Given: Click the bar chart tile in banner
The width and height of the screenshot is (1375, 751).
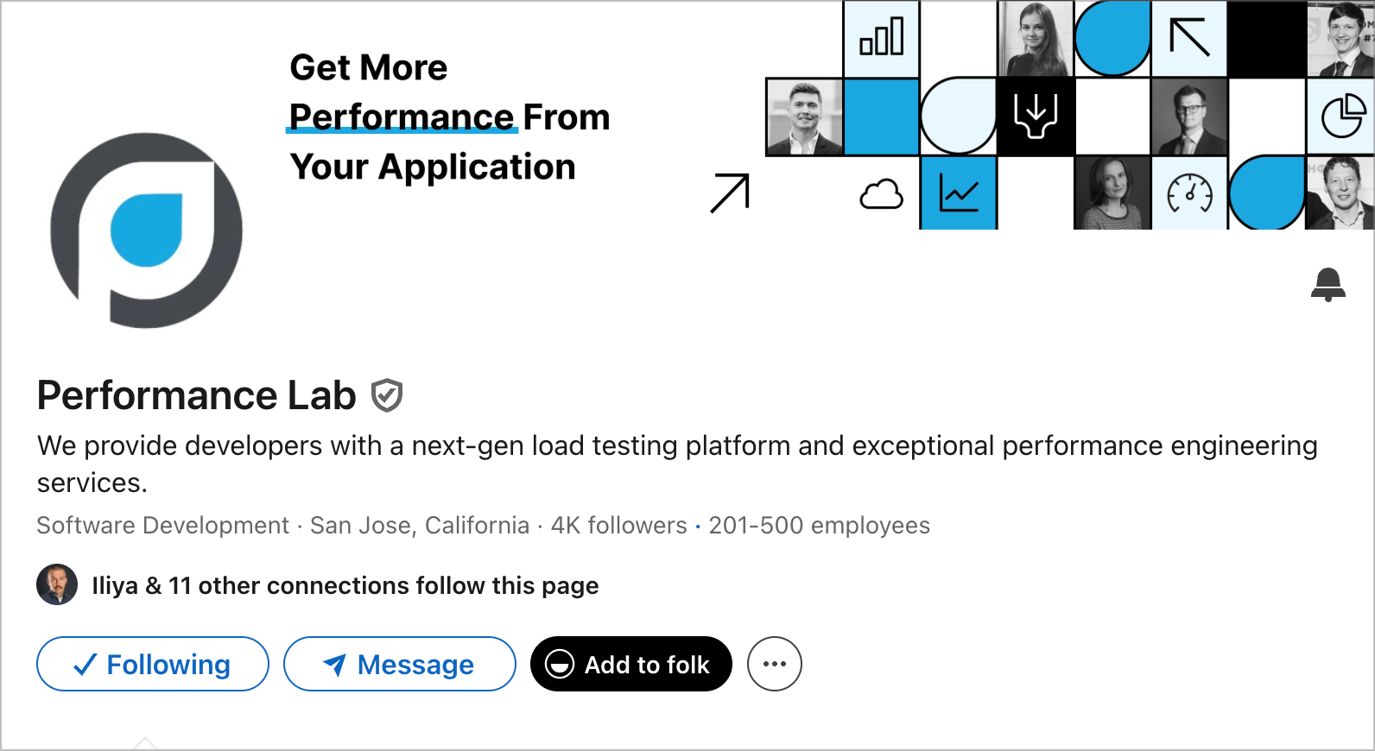Looking at the screenshot, I should 882,37.
